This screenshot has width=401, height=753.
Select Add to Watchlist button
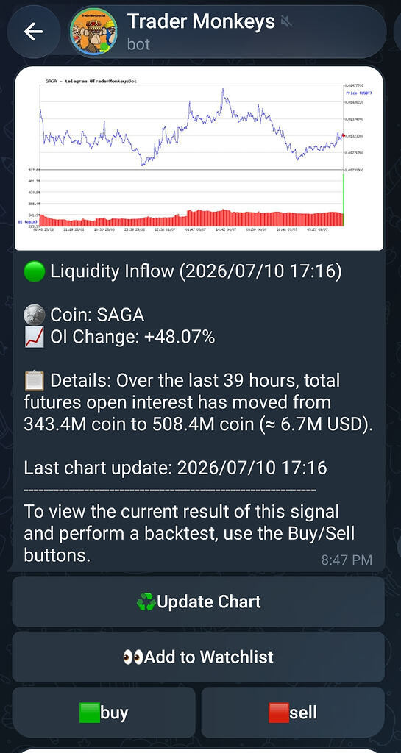pos(199,657)
